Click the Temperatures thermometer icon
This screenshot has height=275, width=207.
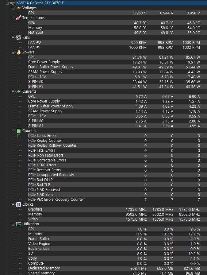click(19, 18)
